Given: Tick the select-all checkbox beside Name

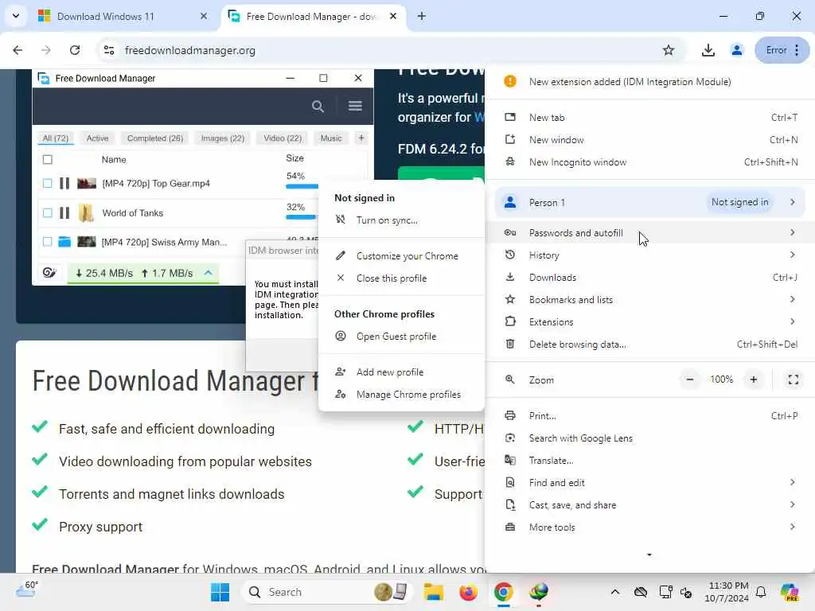Looking at the screenshot, I should pyautogui.click(x=47, y=159).
